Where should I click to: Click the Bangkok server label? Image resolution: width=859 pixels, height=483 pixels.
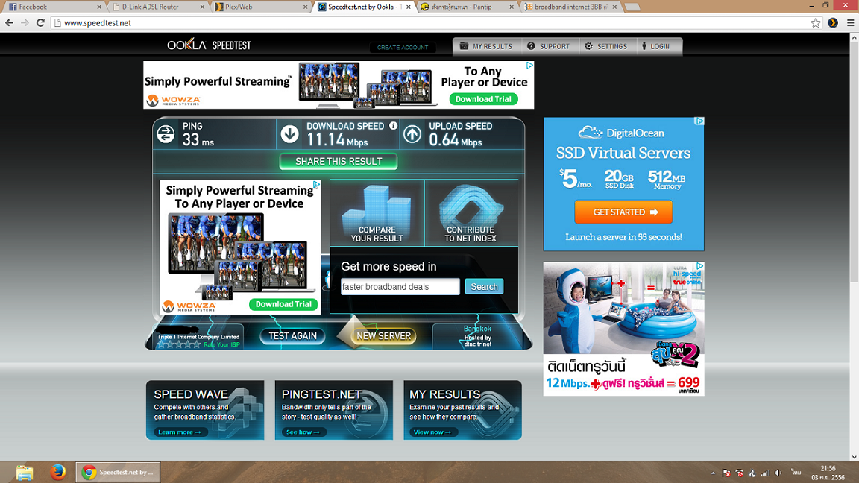[x=477, y=329]
